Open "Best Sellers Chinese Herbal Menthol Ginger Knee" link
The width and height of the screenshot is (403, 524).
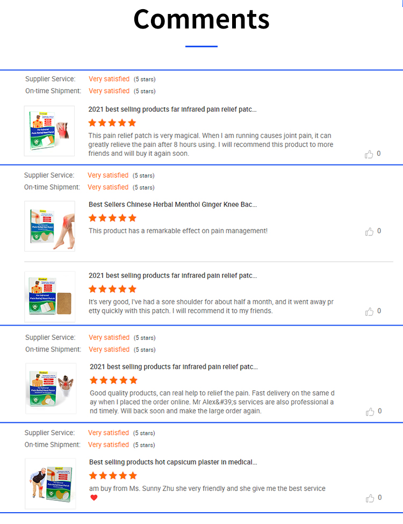[x=172, y=205]
